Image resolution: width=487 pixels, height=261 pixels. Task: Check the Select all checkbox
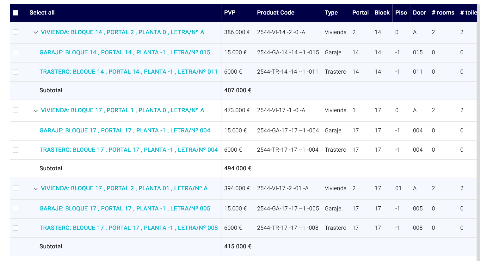(15, 13)
